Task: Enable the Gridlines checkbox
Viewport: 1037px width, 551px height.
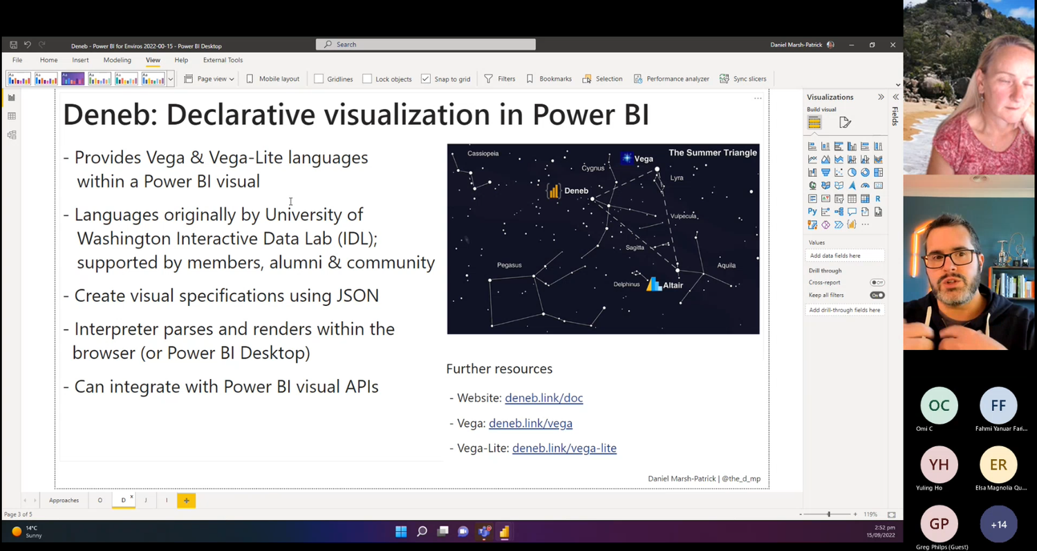Action: click(318, 78)
